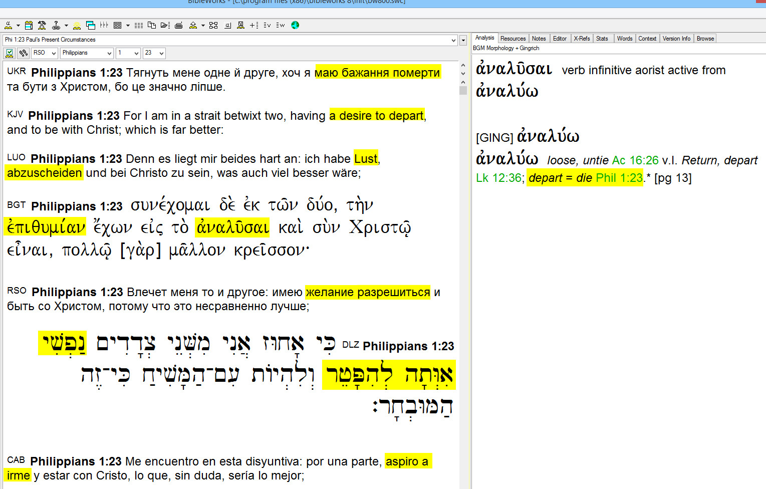Click the plus with dotted line icon
Screen dimensions: 766x489
tap(254, 25)
